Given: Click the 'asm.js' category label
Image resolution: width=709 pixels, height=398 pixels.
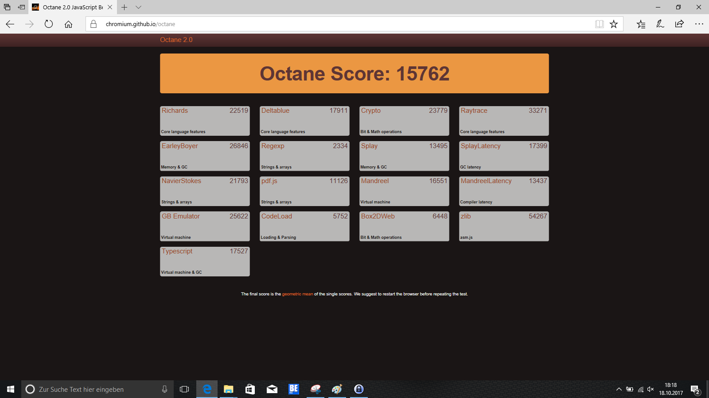Looking at the screenshot, I should [x=466, y=237].
